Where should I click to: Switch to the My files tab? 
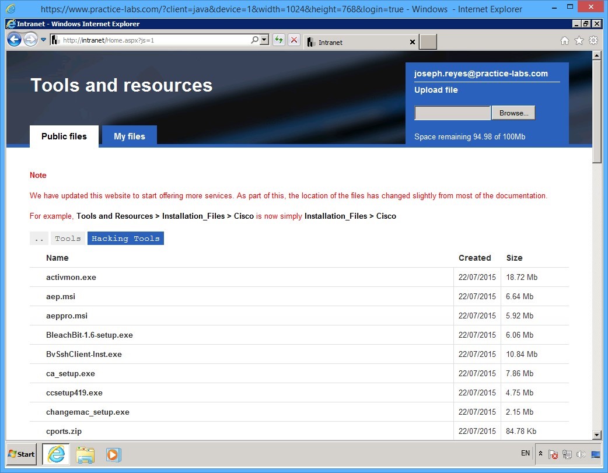pos(129,136)
